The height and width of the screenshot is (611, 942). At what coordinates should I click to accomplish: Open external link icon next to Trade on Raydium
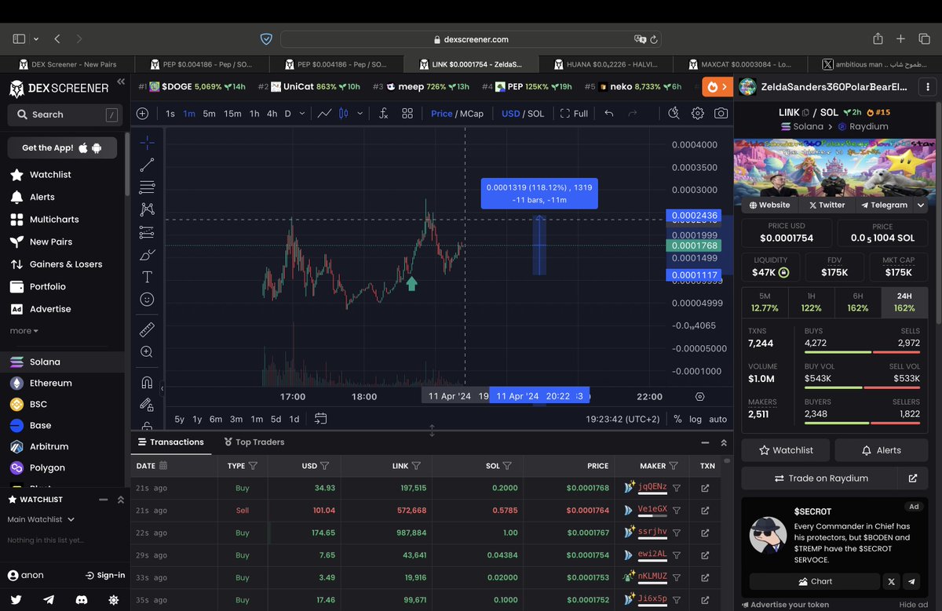coord(913,478)
